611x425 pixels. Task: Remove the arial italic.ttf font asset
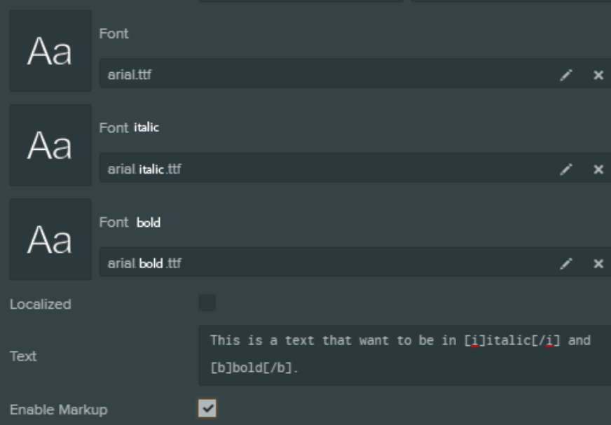[598, 169]
